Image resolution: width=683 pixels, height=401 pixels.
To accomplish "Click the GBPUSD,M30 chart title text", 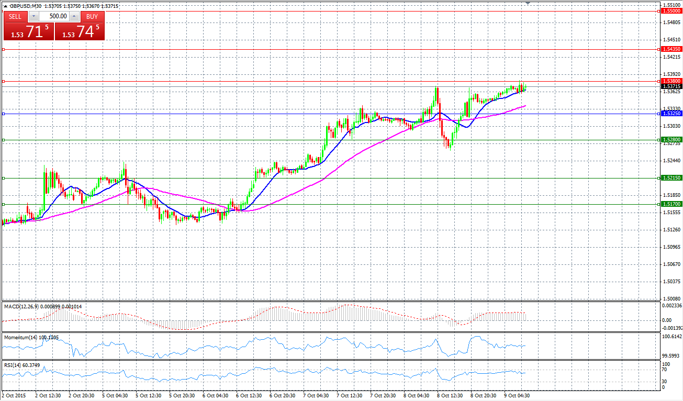I will tap(26, 6).
